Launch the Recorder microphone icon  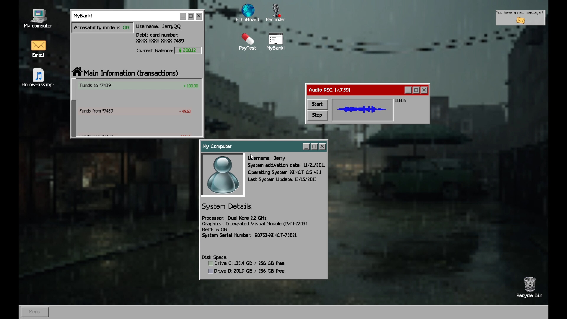276,11
